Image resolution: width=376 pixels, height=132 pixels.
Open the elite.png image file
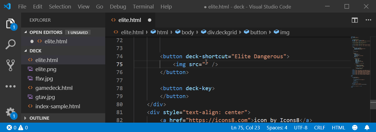tap(46, 69)
